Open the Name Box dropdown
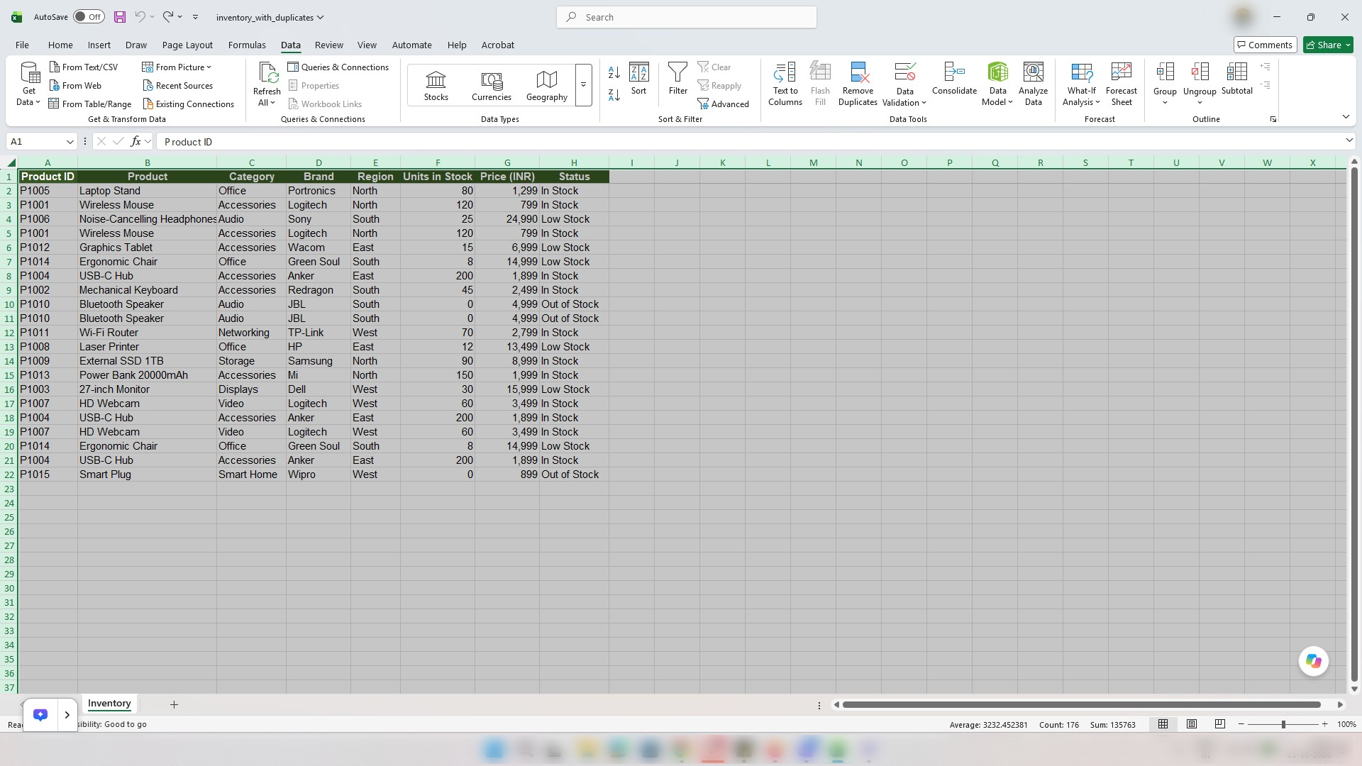This screenshot has height=766, width=1362. 70,142
